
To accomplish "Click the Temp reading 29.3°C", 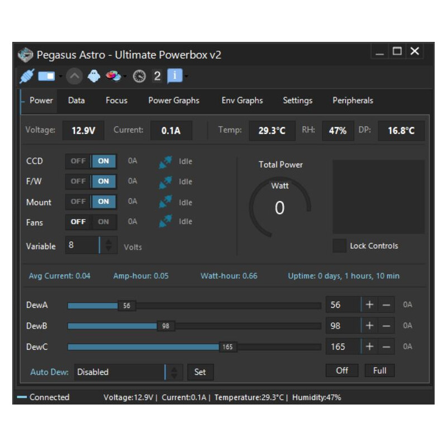I will [272, 131].
